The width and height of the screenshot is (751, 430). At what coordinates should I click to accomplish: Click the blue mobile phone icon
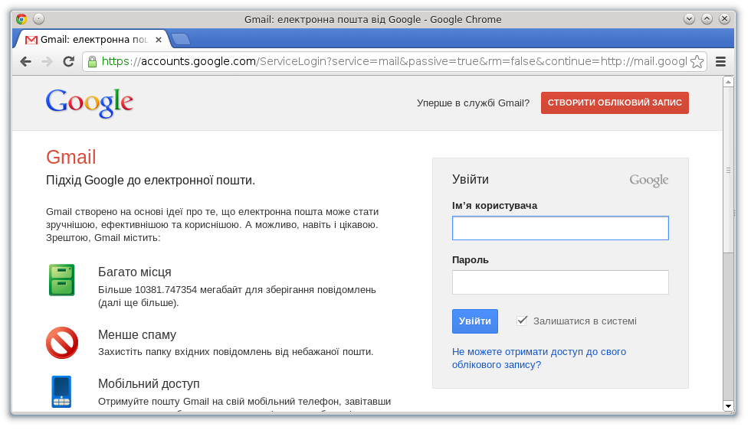(x=61, y=392)
